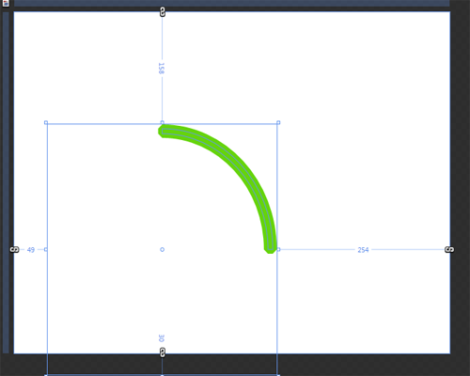The width and height of the screenshot is (470, 376).
Task: Click the circular center point of the selection
Action: 162,249
